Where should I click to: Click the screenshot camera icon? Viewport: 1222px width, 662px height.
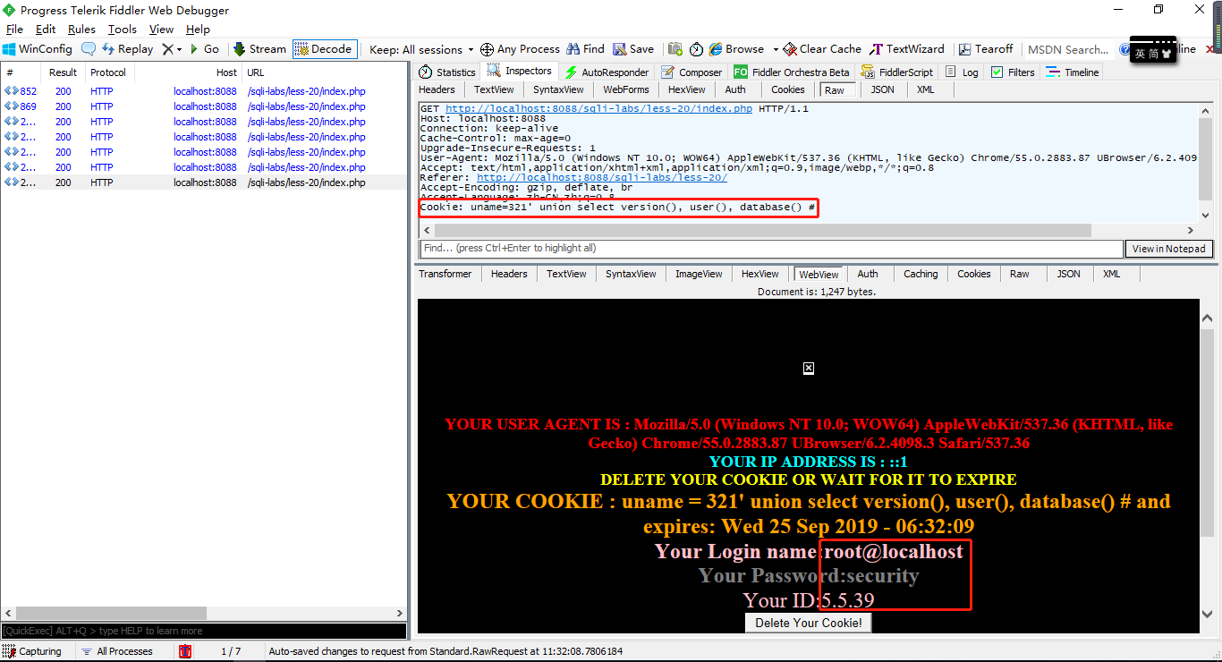coord(675,49)
